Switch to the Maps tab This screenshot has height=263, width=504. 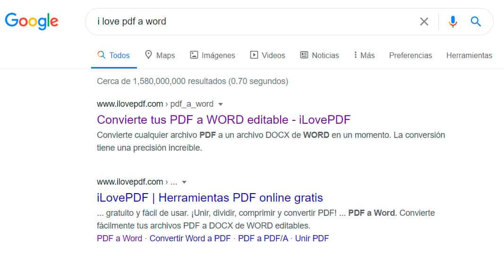[160, 55]
